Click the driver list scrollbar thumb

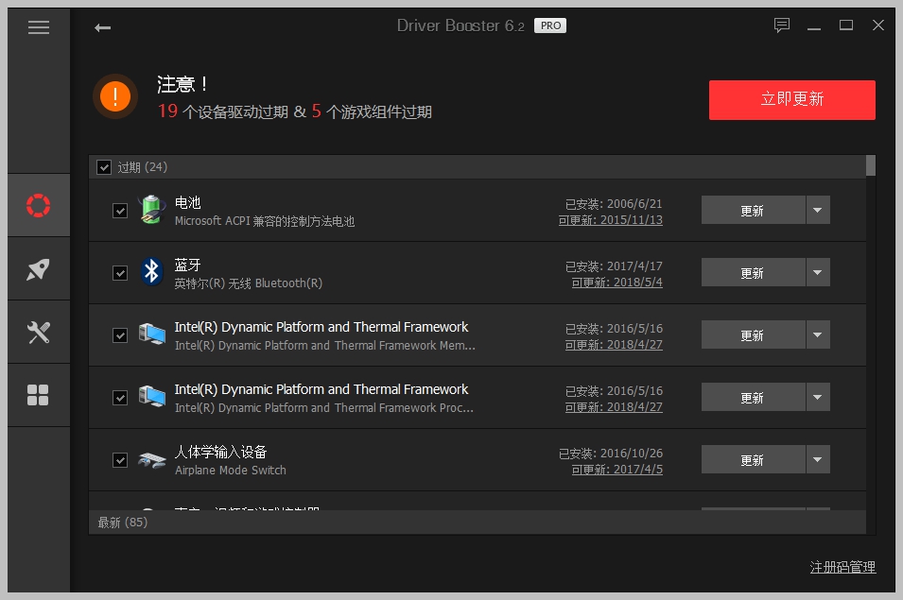pos(871,165)
